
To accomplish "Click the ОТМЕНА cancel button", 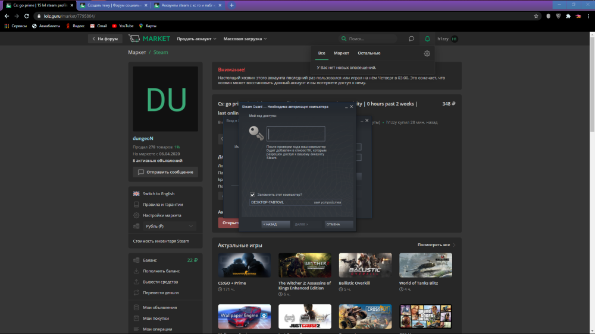I will pyautogui.click(x=339, y=224).
